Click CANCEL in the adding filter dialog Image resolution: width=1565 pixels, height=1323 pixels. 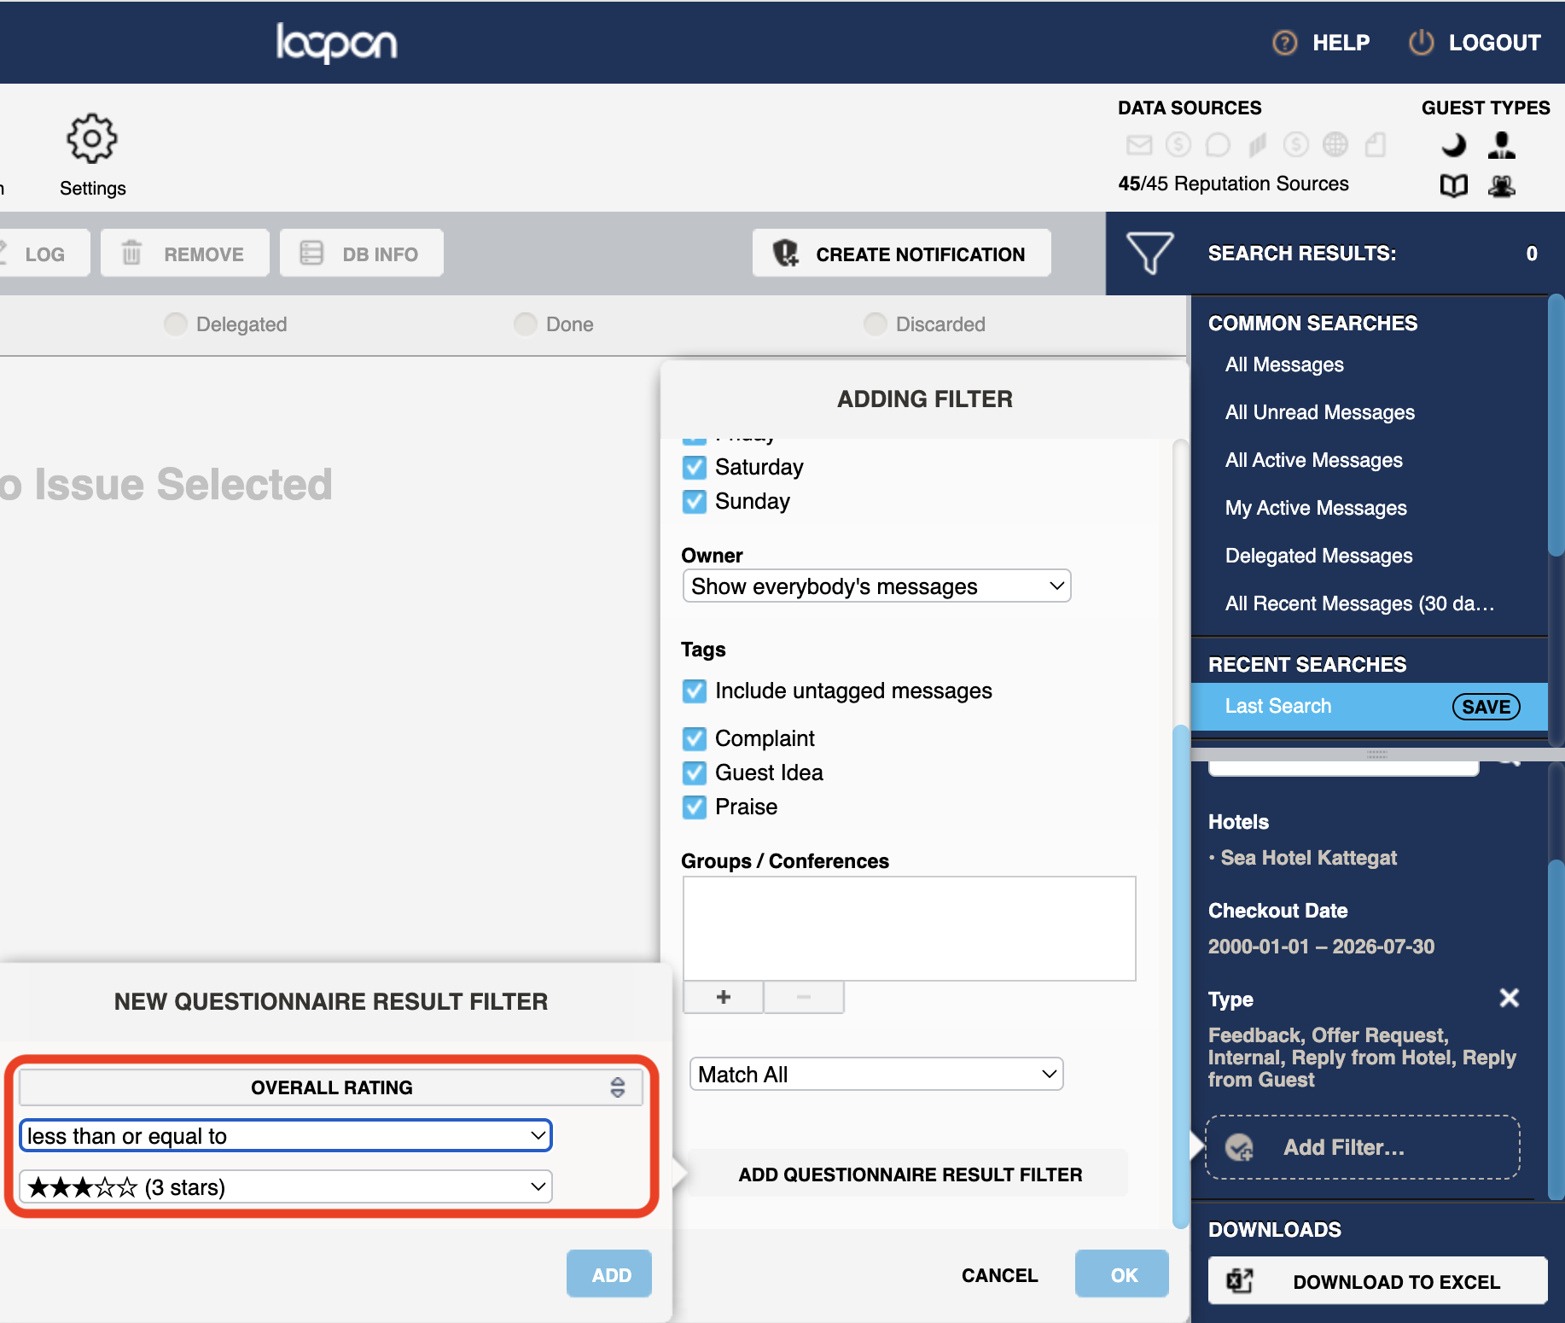999,1275
